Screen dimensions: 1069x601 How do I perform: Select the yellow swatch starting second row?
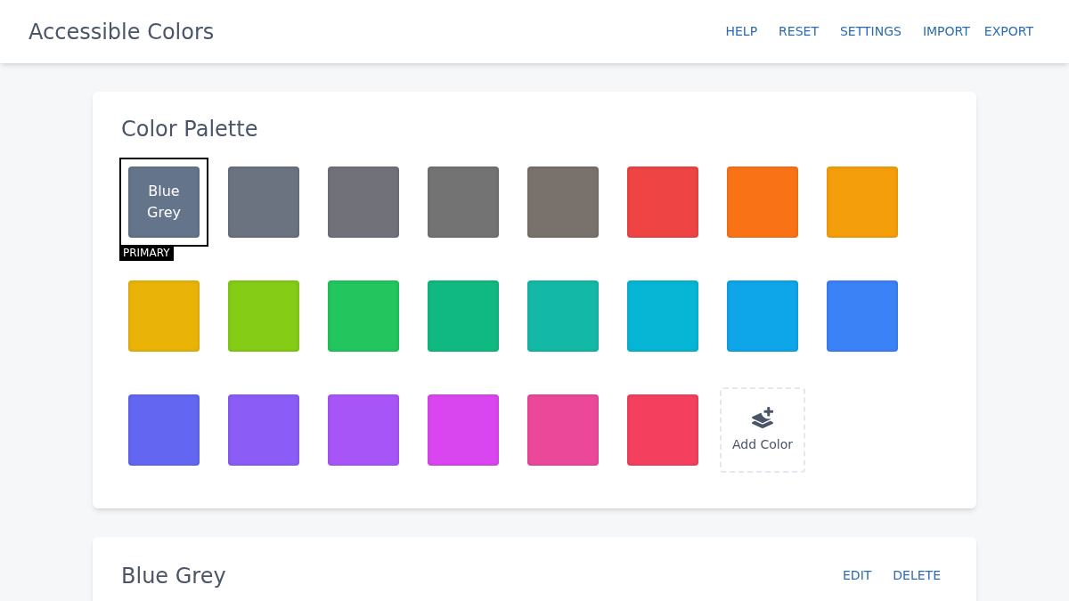(x=164, y=316)
